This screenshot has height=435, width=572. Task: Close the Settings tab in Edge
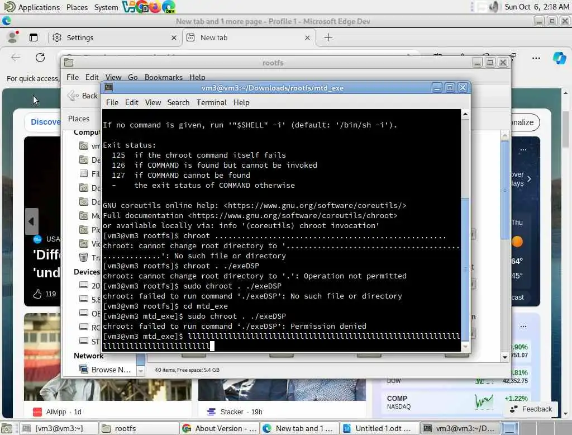tap(174, 37)
